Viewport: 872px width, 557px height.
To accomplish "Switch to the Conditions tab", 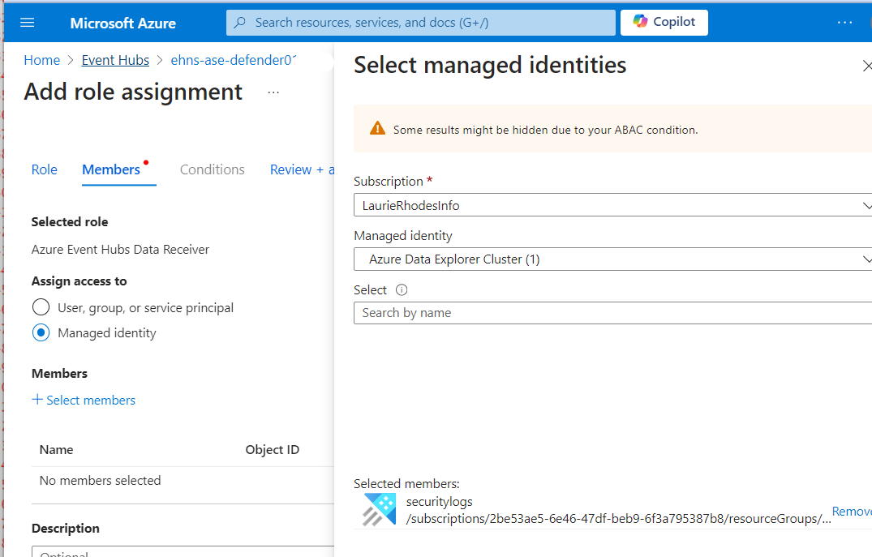I will (x=212, y=169).
